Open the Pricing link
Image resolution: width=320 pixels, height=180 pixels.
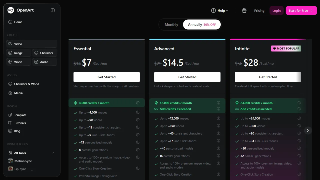tap(259, 10)
